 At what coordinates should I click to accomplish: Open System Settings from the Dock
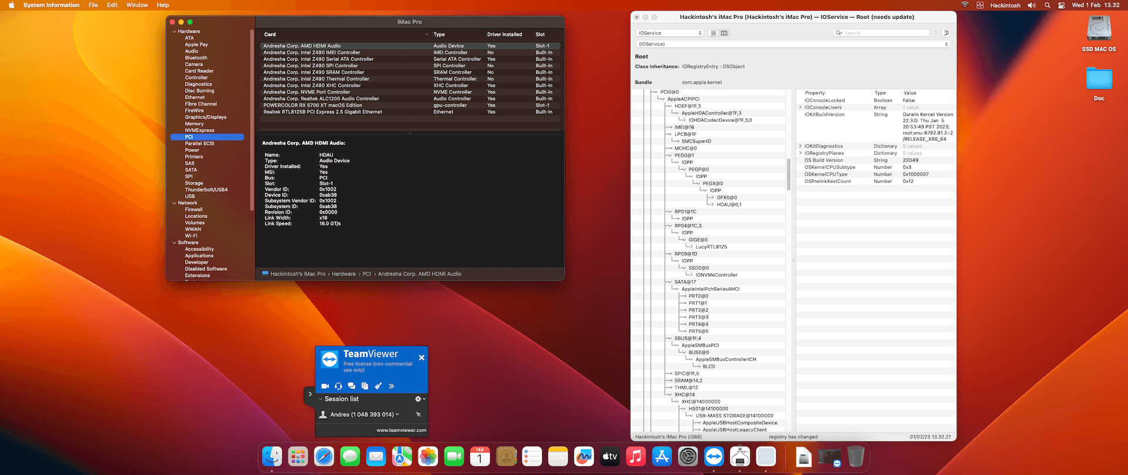[x=688, y=456]
